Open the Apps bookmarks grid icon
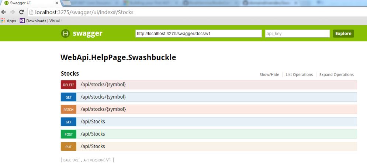 (x=3, y=21)
